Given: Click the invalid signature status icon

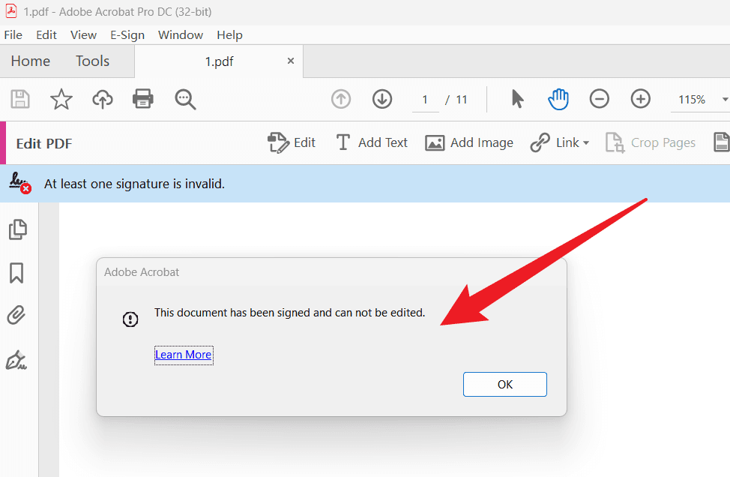Looking at the screenshot, I should coord(20,183).
